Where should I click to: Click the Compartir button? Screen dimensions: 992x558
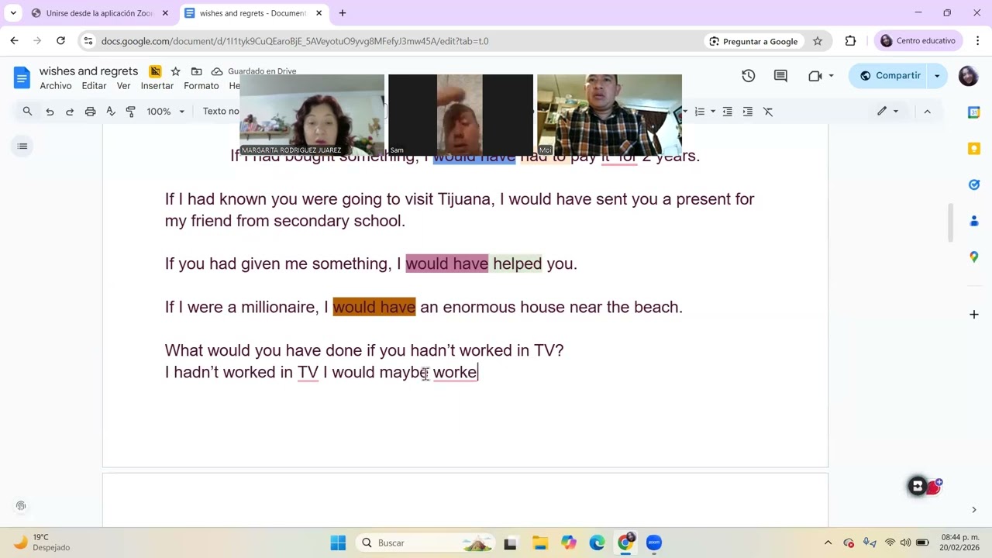pyautogui.click(x=890, y=75)
